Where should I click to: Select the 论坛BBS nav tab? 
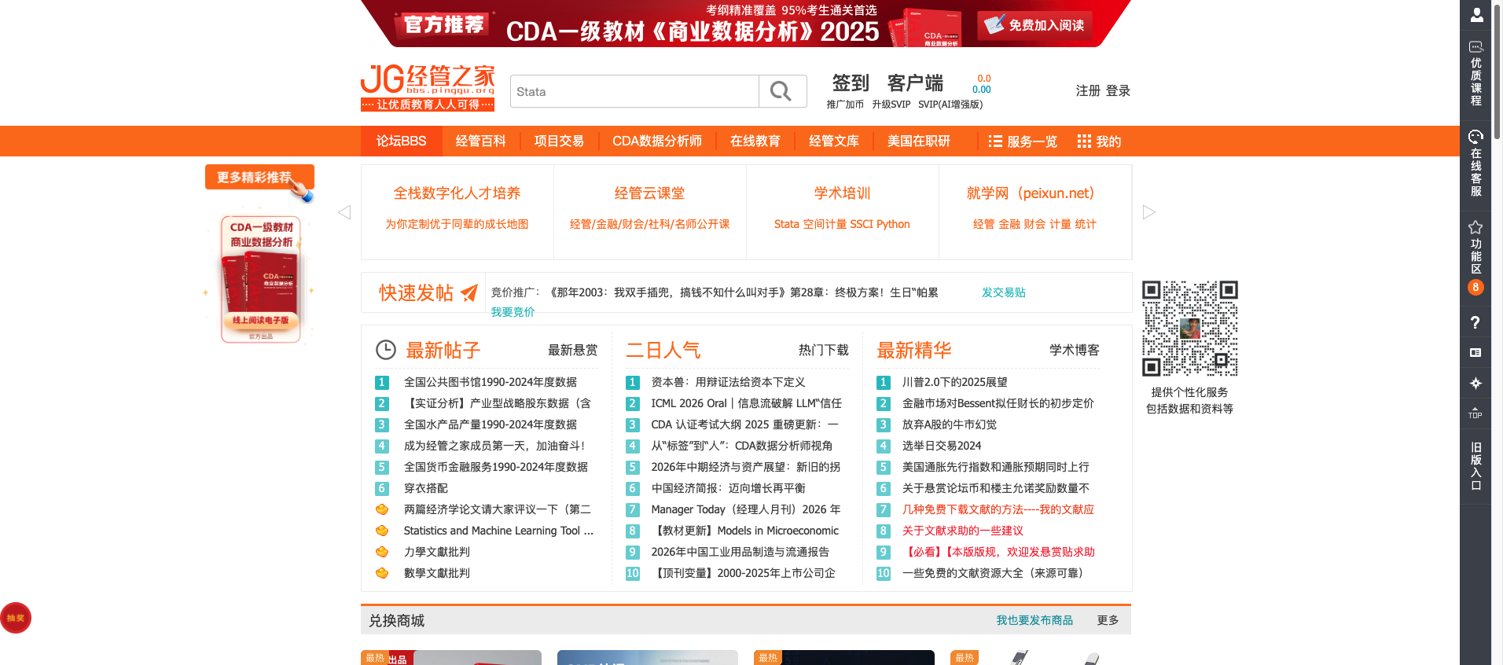pyautogui.click(x=401, y=141)
